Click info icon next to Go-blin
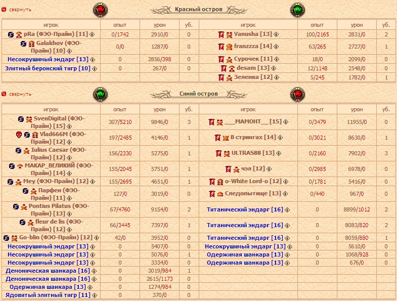This screenshot has height=301, width=397. tap(97, 238)
